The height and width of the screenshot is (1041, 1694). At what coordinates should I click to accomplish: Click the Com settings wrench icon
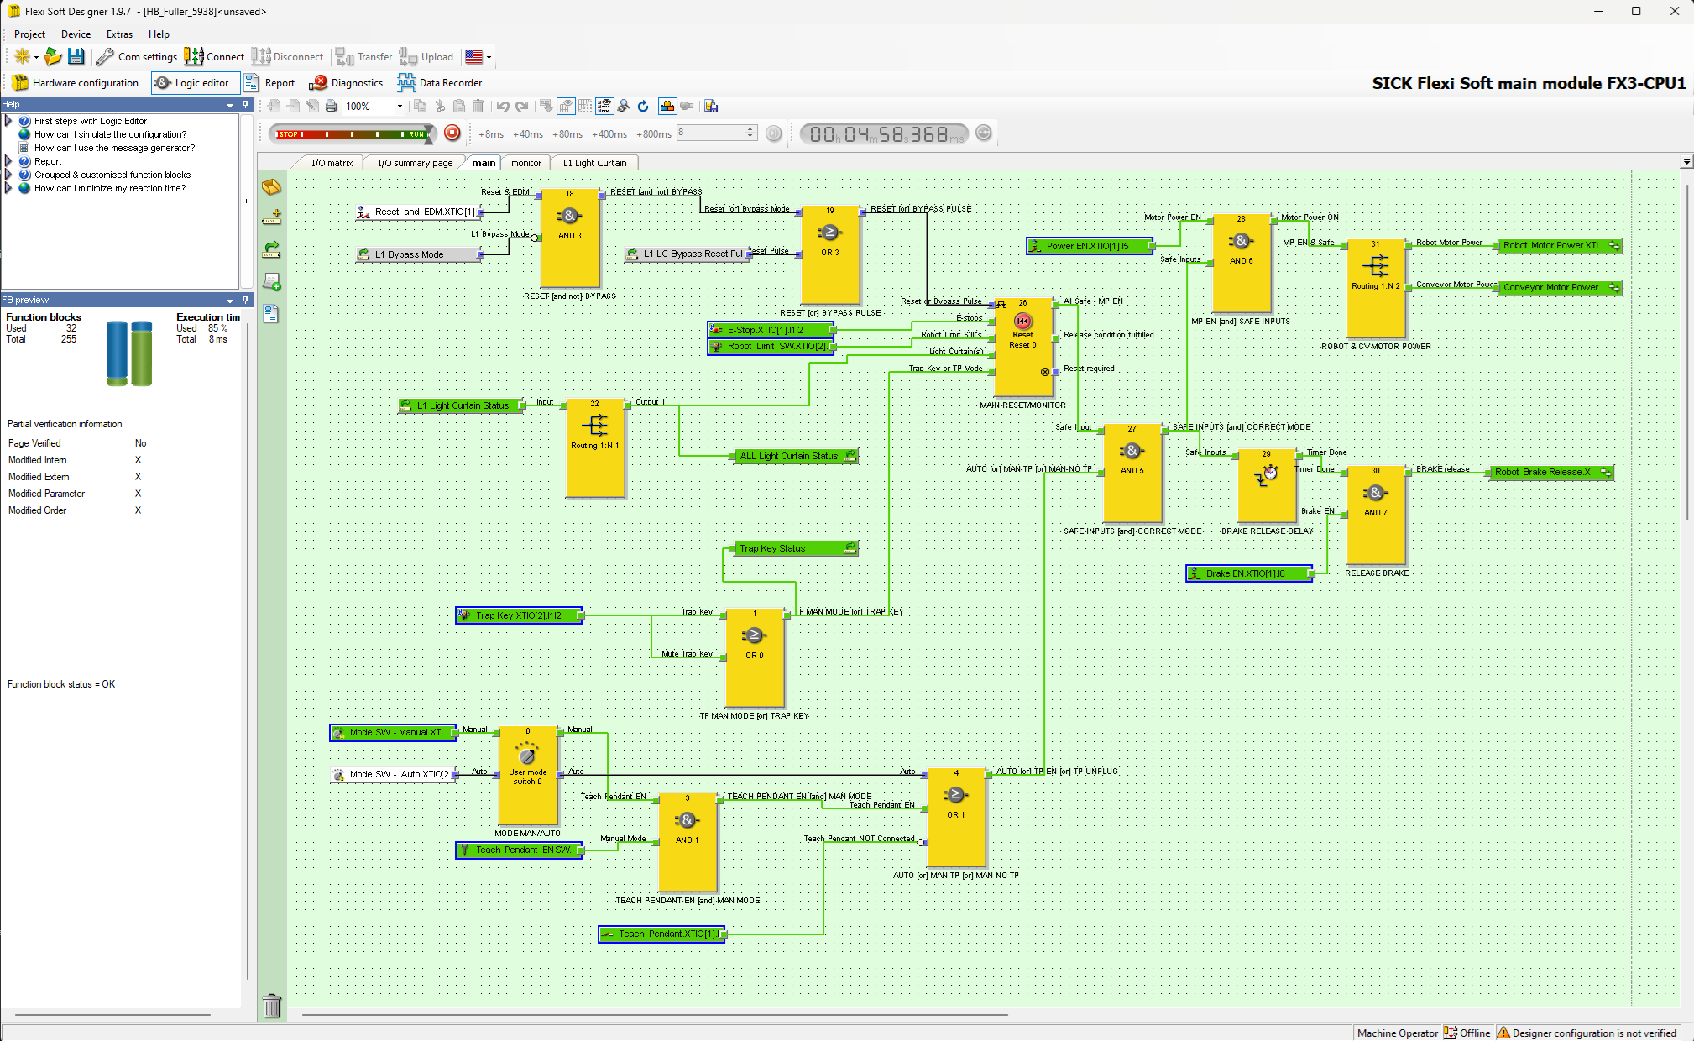[x=105, y=57]
